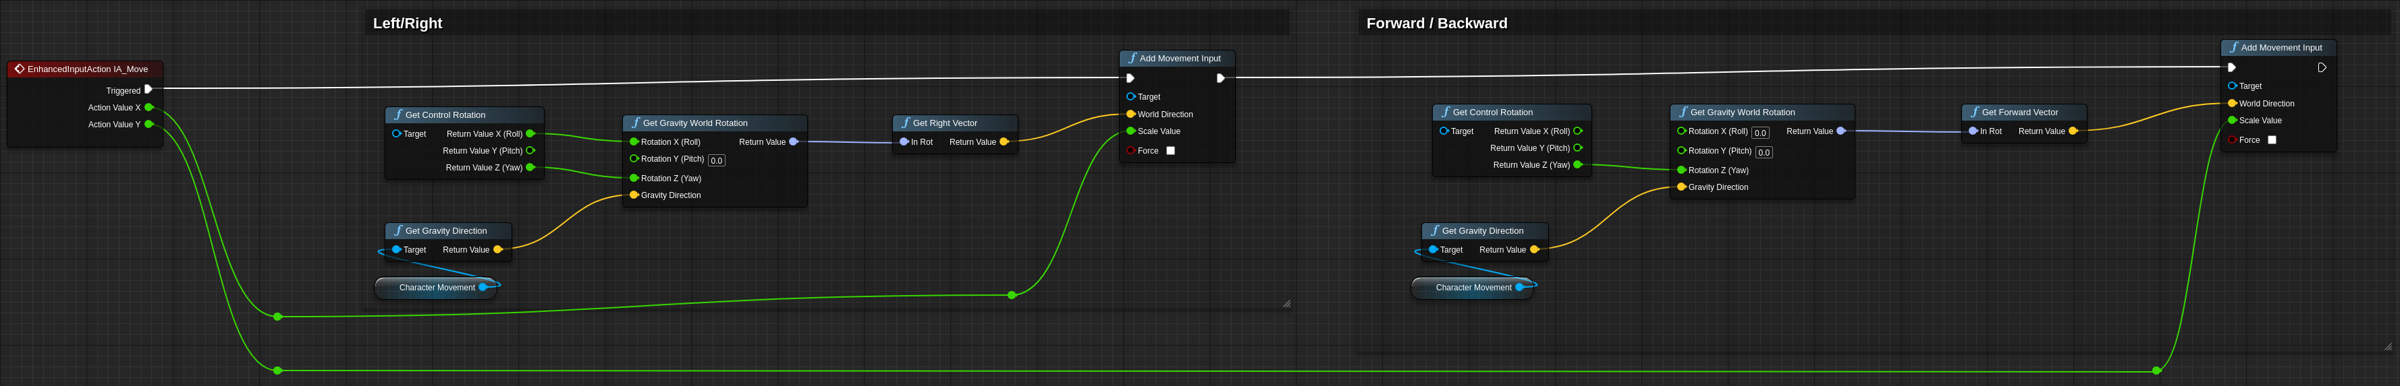
Task: Click Target pin on Left/Right Add Movement Input
Action: (x=1131, y=96)
